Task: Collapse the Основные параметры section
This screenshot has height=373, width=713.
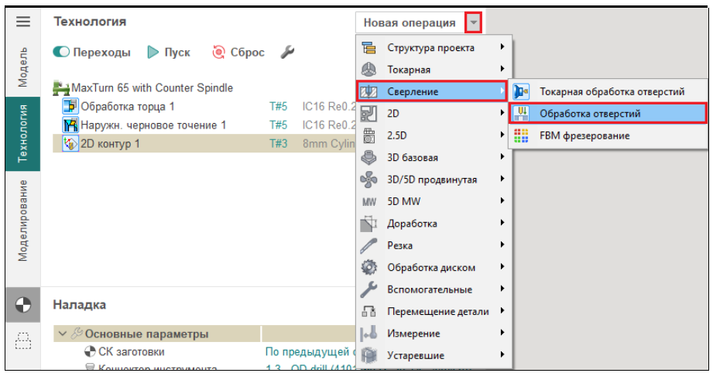Action: (61, 334)
